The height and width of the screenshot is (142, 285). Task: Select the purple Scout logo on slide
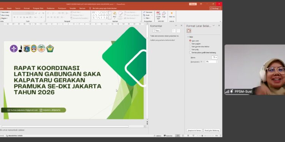14,48
